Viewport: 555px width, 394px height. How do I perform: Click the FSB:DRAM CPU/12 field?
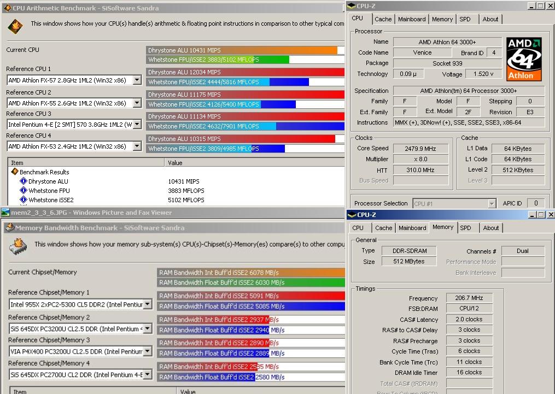(x=469, y=308)
